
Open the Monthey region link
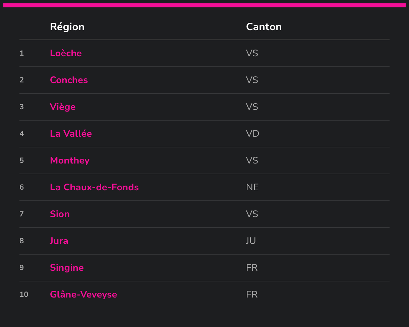pyautogui.click(x=70, y=160)
